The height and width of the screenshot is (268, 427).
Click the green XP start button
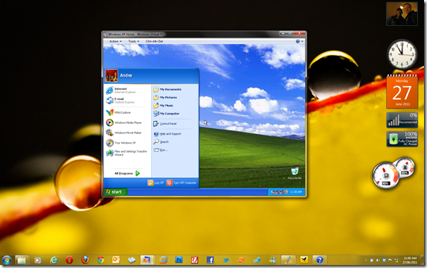115,192
